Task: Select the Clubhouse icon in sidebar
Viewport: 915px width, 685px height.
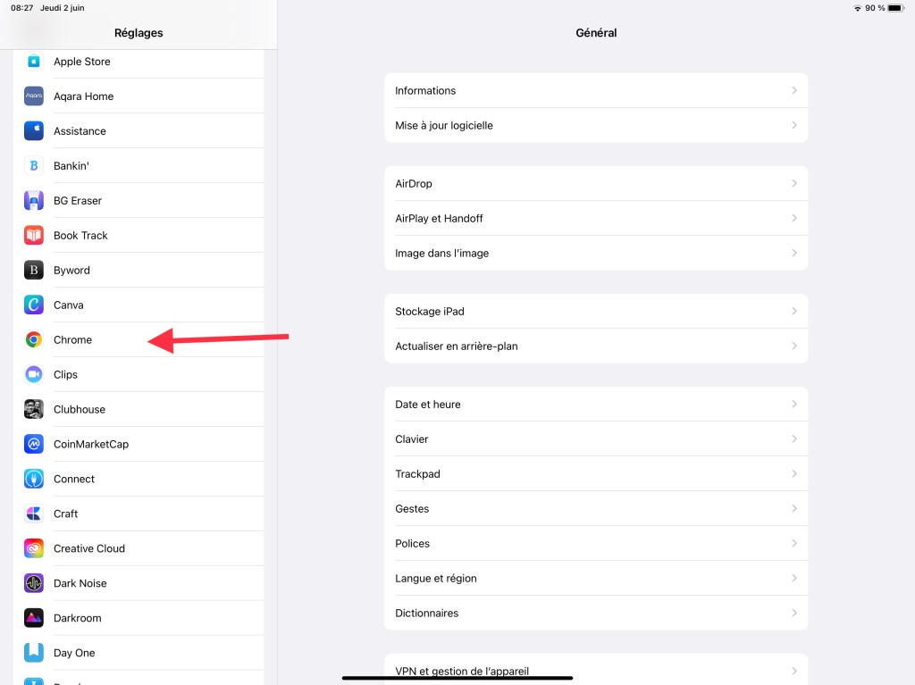Action: click(34, 409)
